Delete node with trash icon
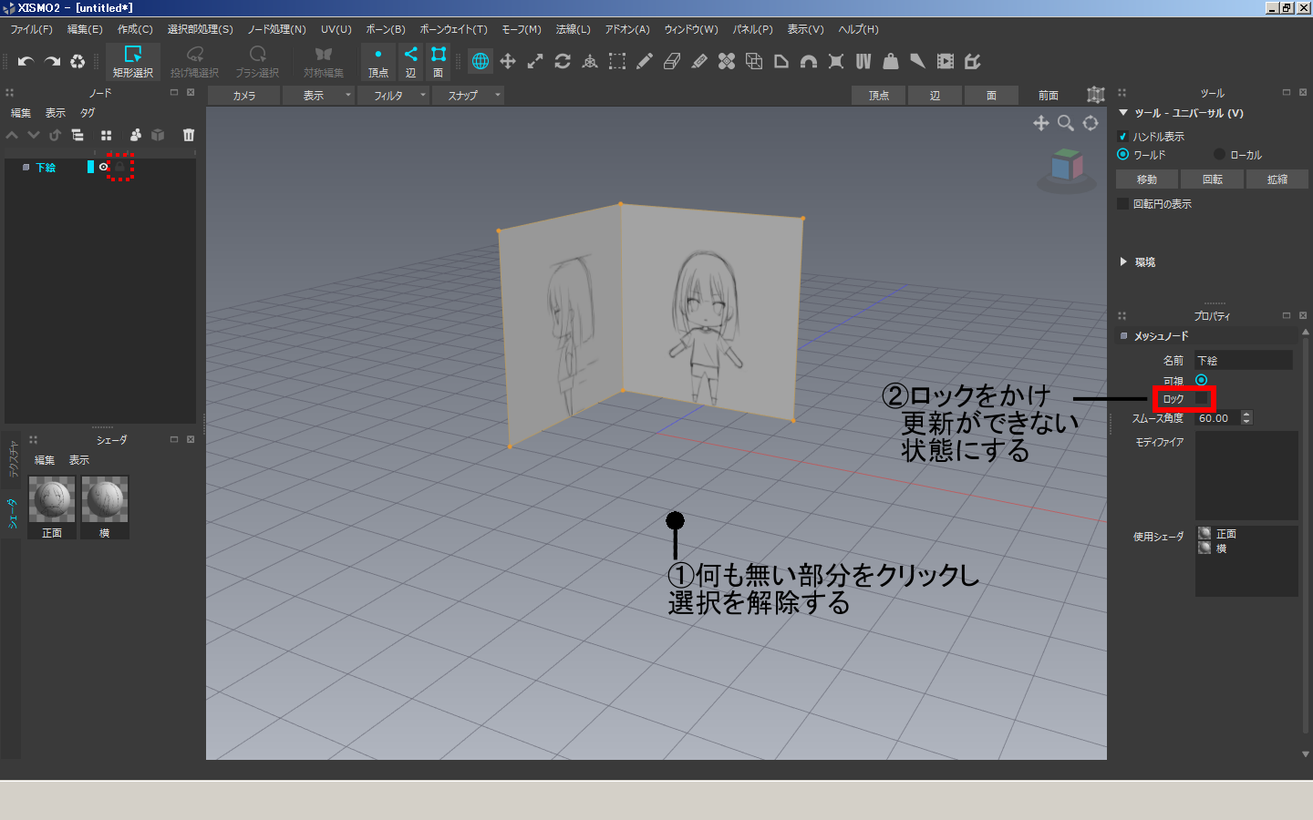This screenshot has width=1313, height=820. pyautogui.click(x=189, y=135)
